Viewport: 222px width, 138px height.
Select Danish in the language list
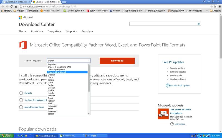coord(67,80)
